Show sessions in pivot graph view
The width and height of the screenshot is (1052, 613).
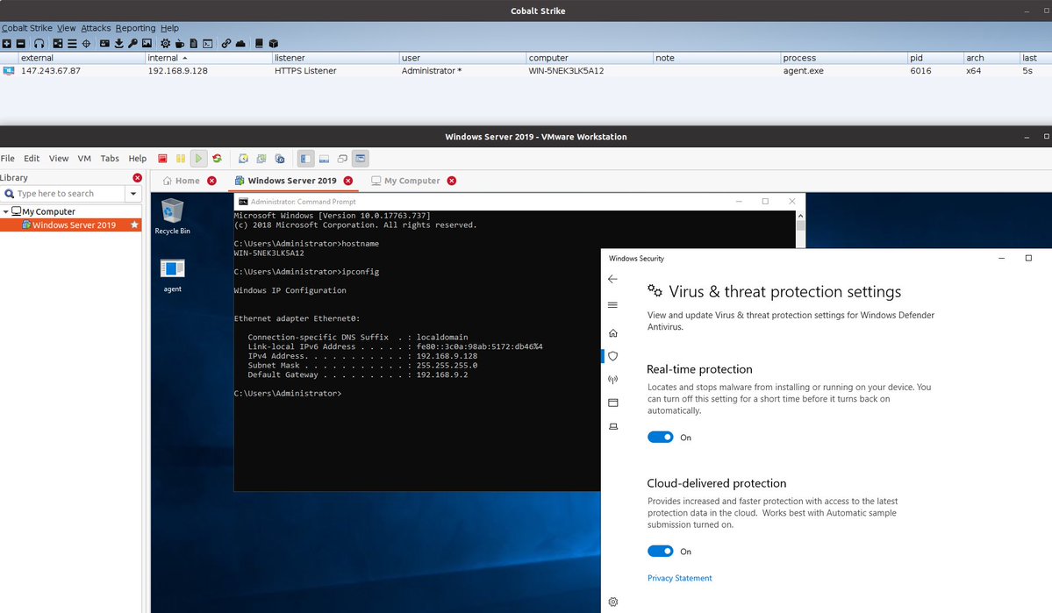pyautogui.click(x=58, y=44)
